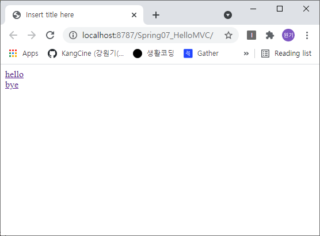Open the purple profile avatar
This screenshot has width=320, height=236.
coord(288,35)
